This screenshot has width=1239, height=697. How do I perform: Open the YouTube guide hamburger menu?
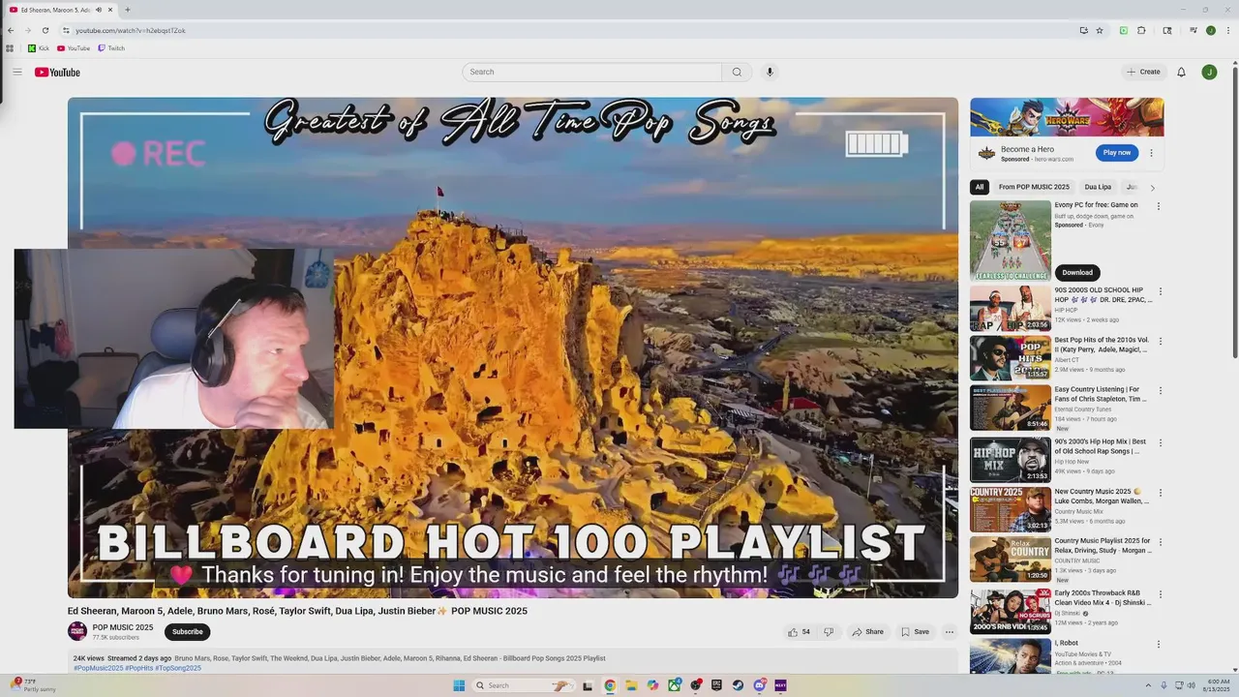pyautogui.click(x=16, y=72)
